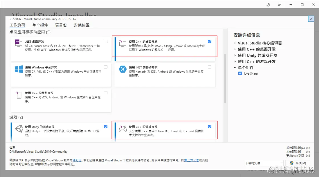Expand Visual Studio 核心编辑器 details
This screenshot has width=319, height=177.
click(235, 43)
